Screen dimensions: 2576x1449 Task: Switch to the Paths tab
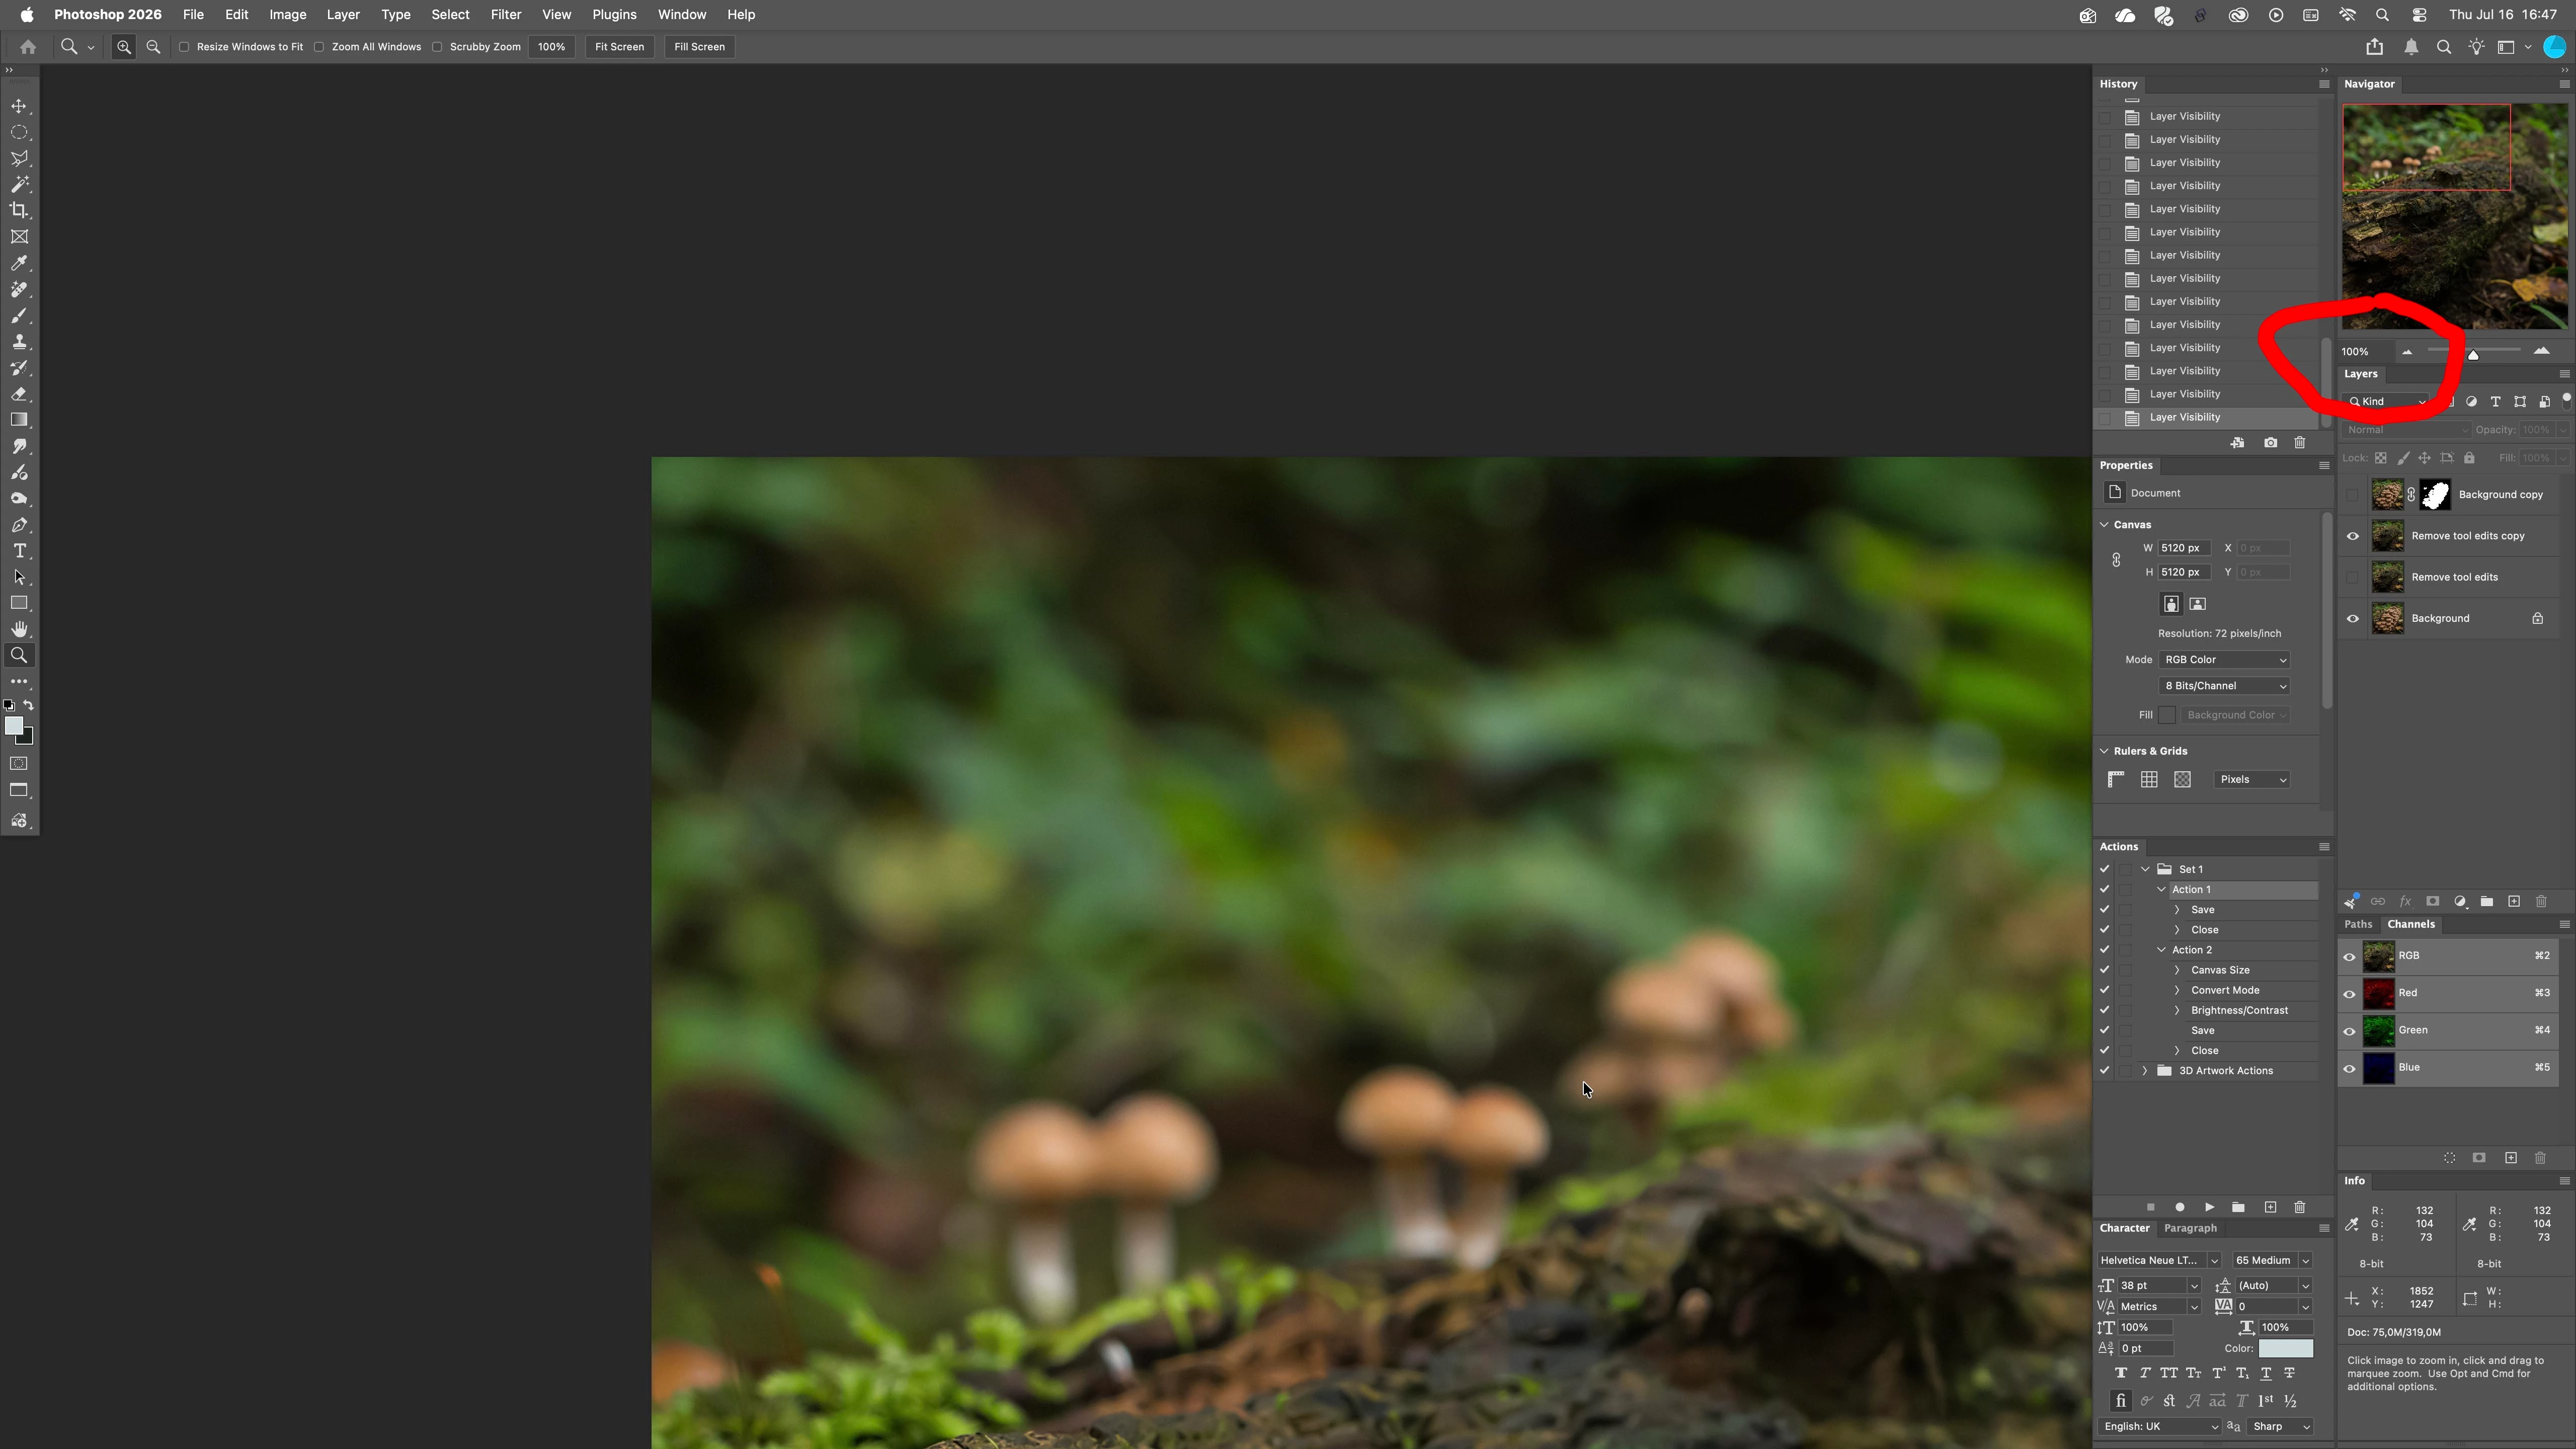point(2358,924)
